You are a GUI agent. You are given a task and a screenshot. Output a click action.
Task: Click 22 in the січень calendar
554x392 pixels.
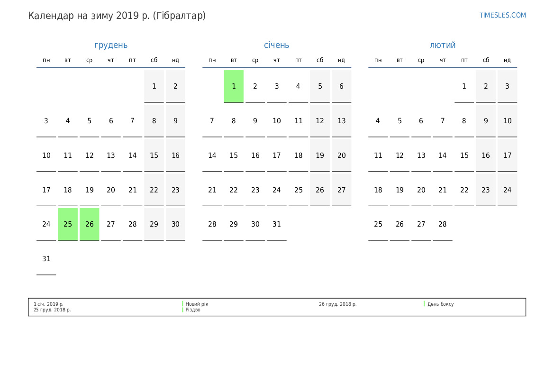point(234,190)
